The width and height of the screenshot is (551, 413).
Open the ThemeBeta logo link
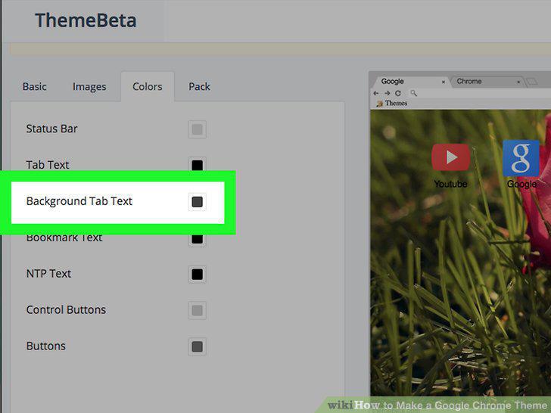point(86,20)
